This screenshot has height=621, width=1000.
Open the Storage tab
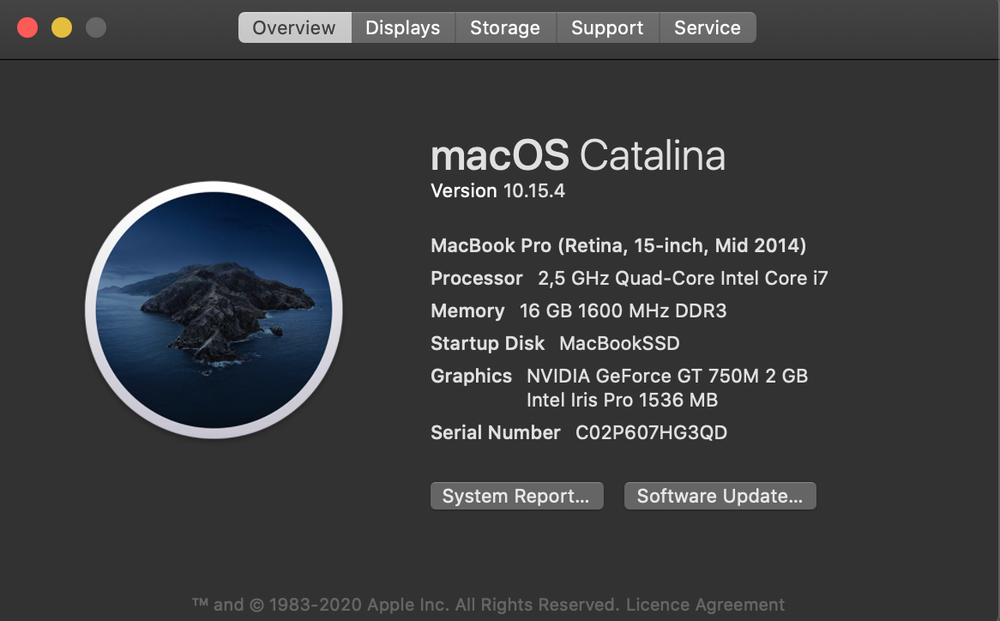(x=504, y=27)
